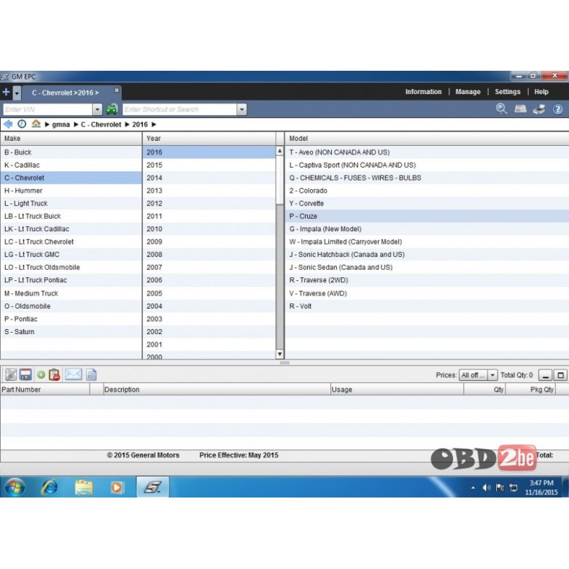
Task: Click the 2016 breadcrumb link
Action: [x=140, y=125]
